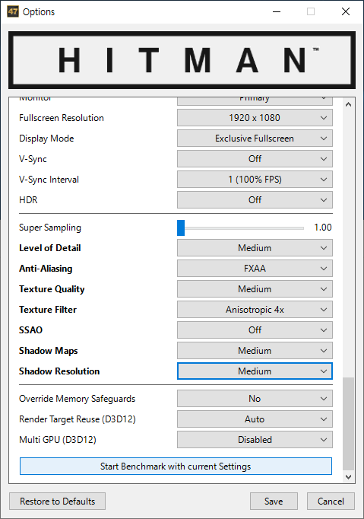Click the Hitman 47 title bar icon
This screenshot has height=519, width=364.
click(13, 11)
